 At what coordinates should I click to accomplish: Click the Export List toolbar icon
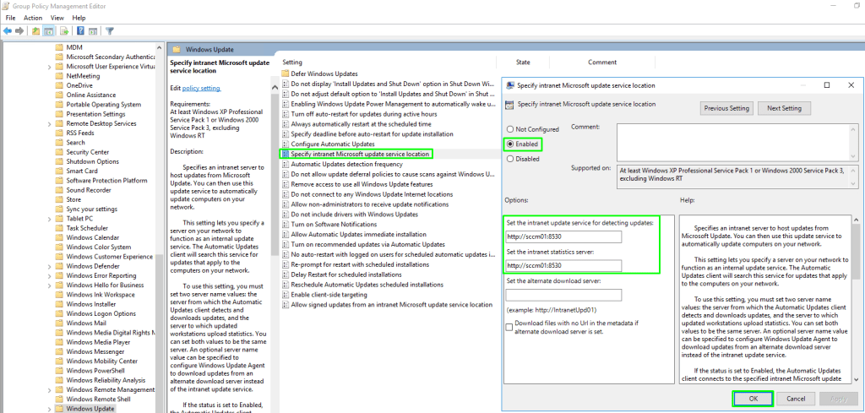[x=63, y=31]
